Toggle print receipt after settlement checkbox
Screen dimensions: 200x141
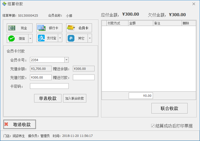click(x=153, y=126)
